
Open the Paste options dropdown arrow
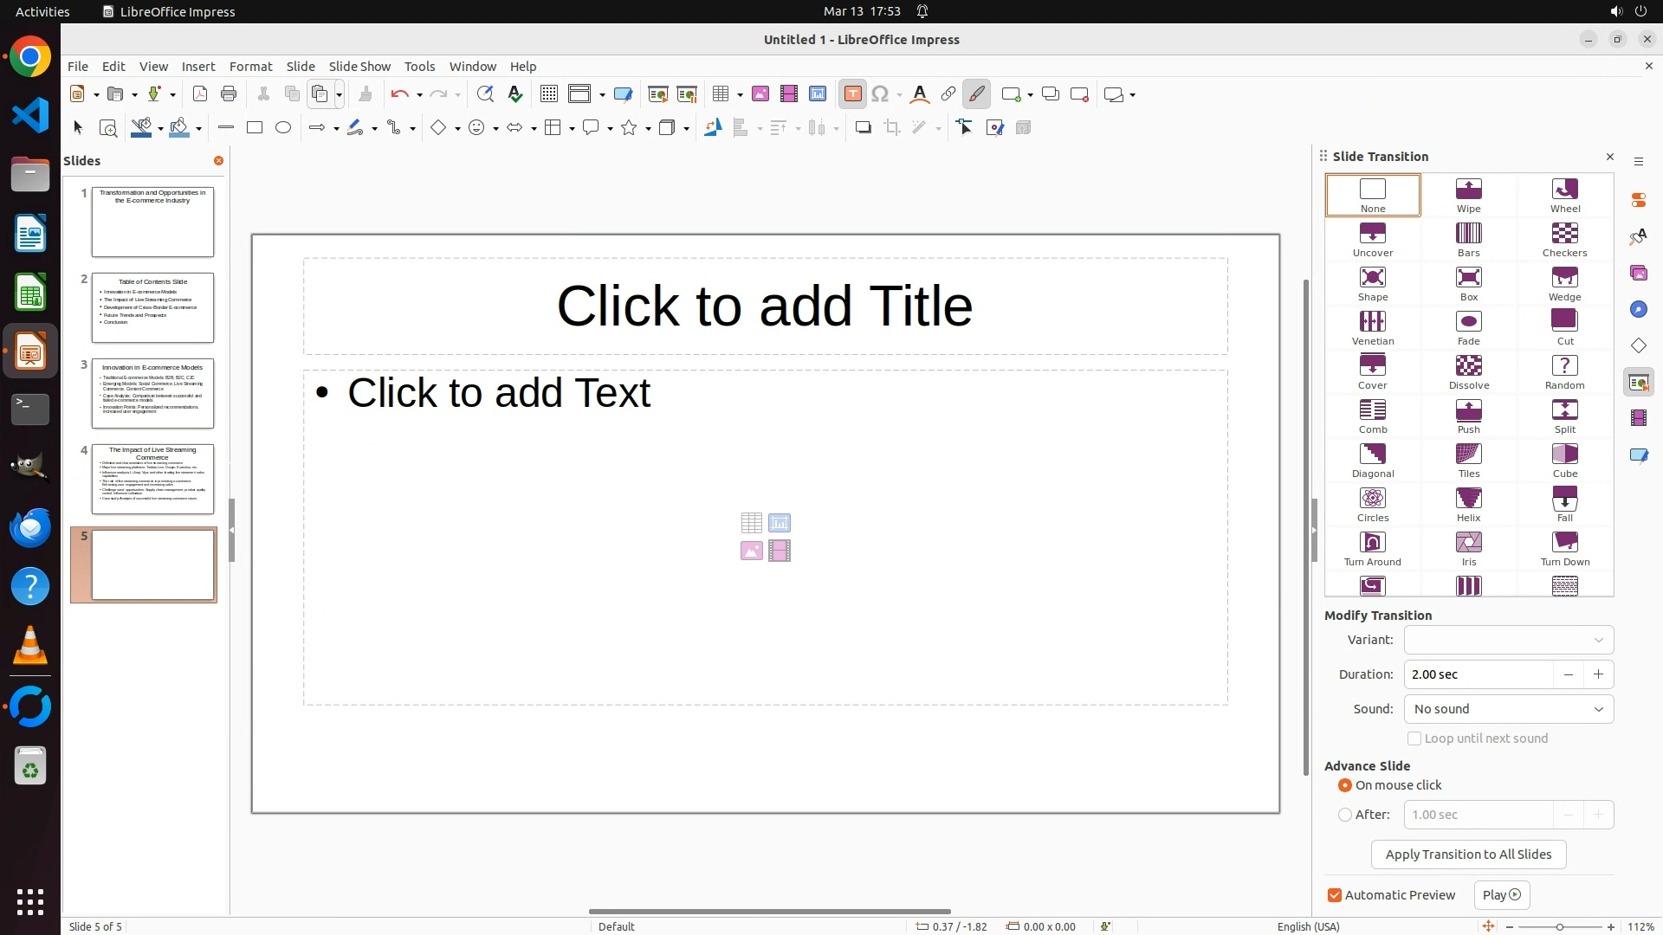click(x=340, y=94)
